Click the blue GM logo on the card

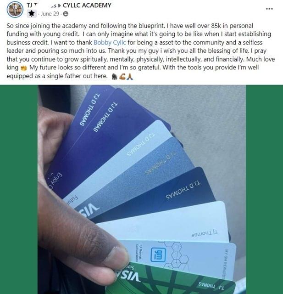pyautogui.click(x=158, y=254)
